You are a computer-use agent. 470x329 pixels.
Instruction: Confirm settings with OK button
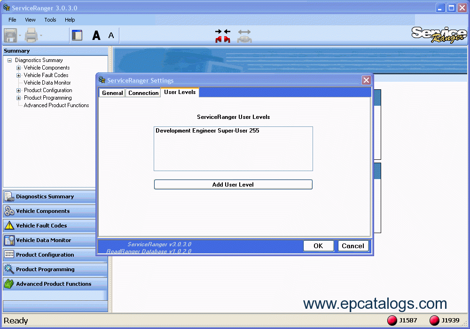tap(318, 246)
